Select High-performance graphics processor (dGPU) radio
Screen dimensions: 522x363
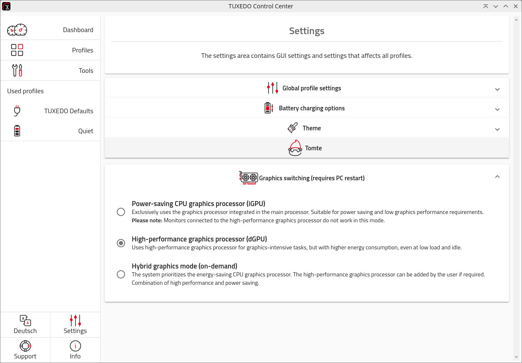coord(121,243)
